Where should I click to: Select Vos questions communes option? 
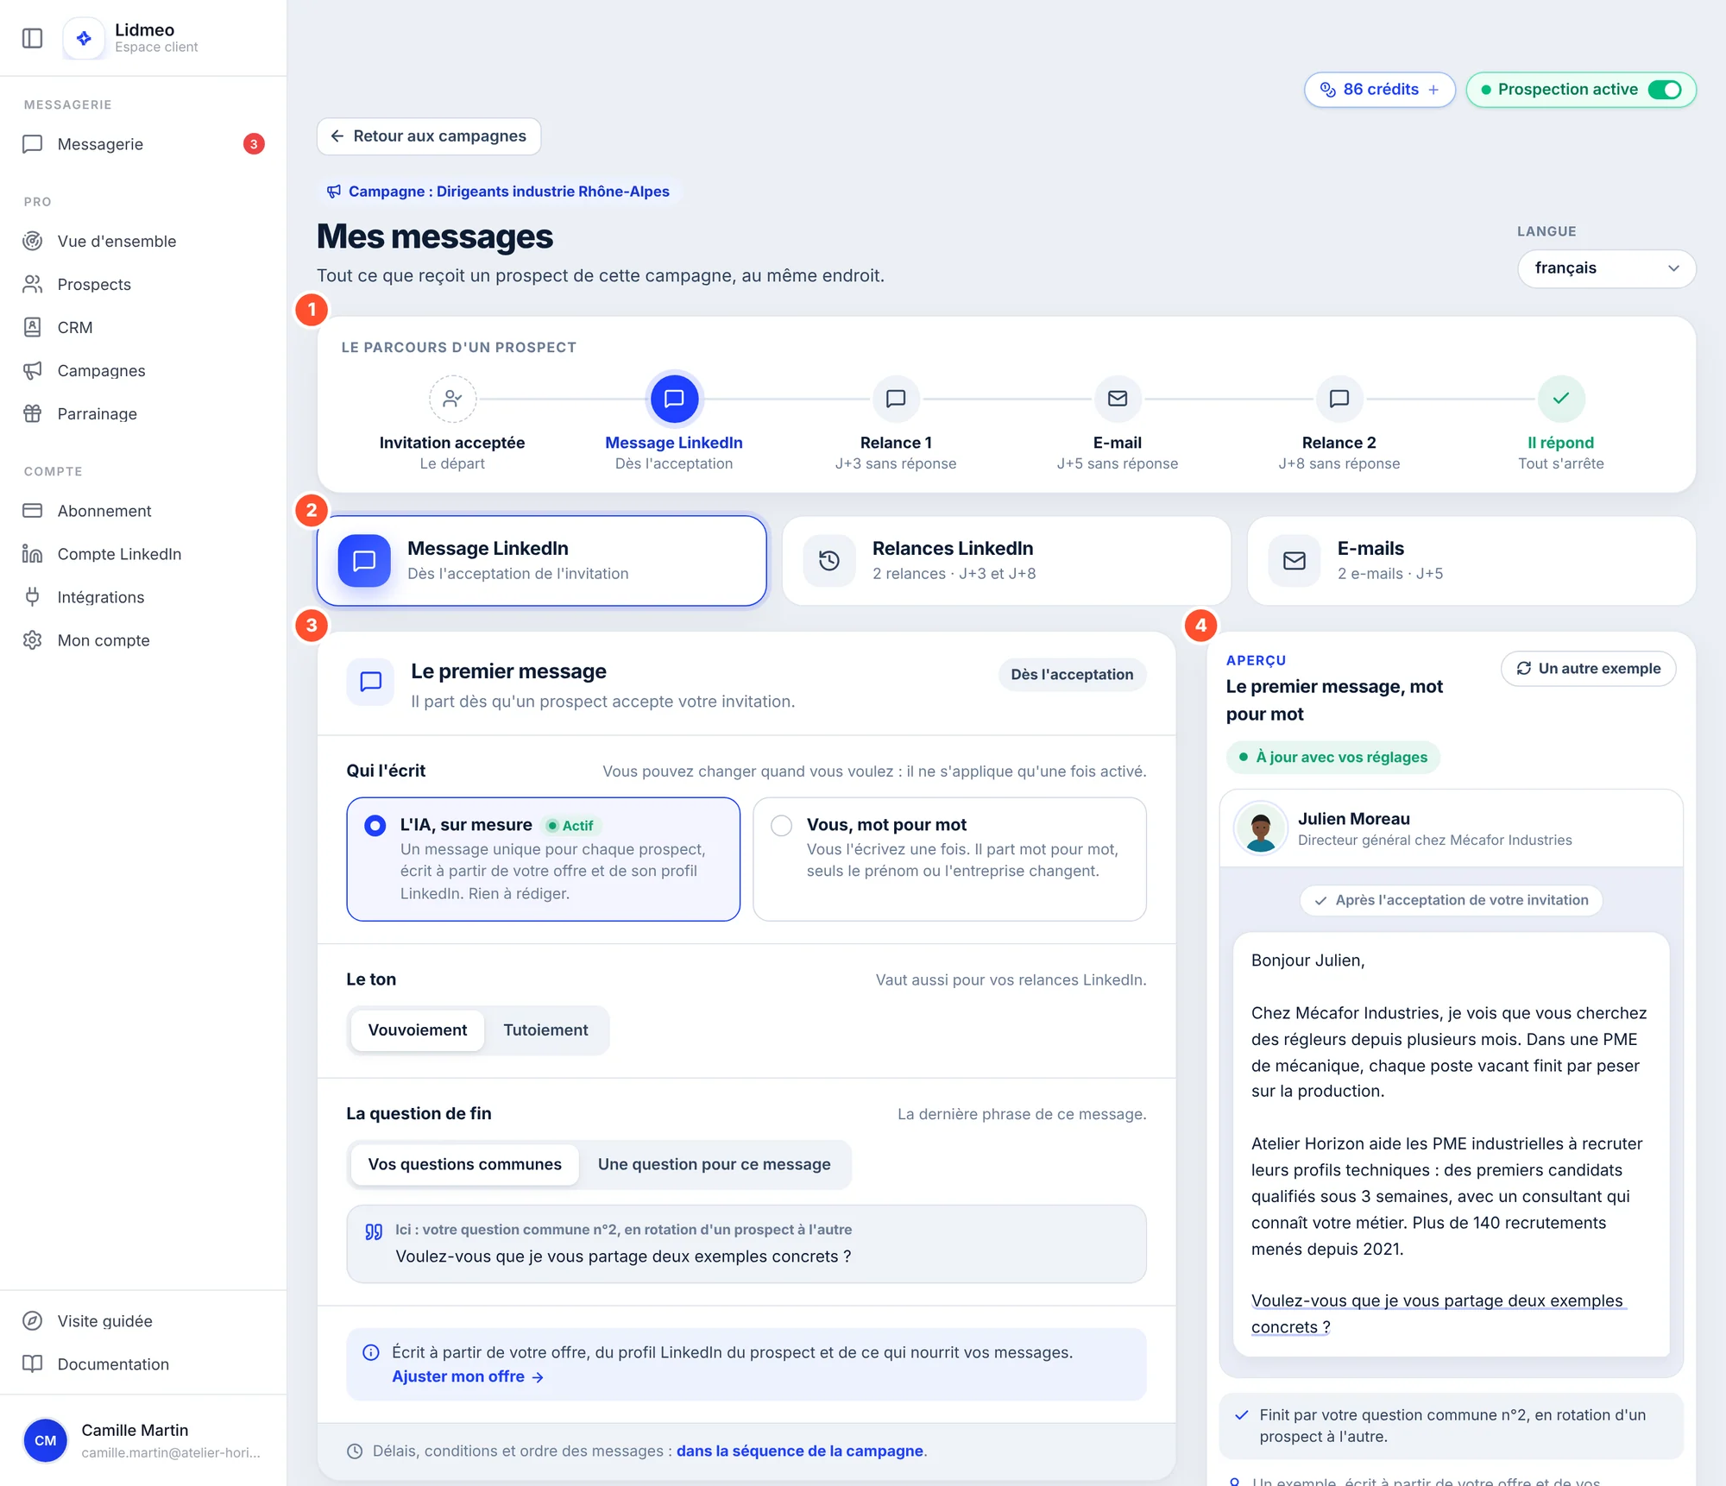464,1165
